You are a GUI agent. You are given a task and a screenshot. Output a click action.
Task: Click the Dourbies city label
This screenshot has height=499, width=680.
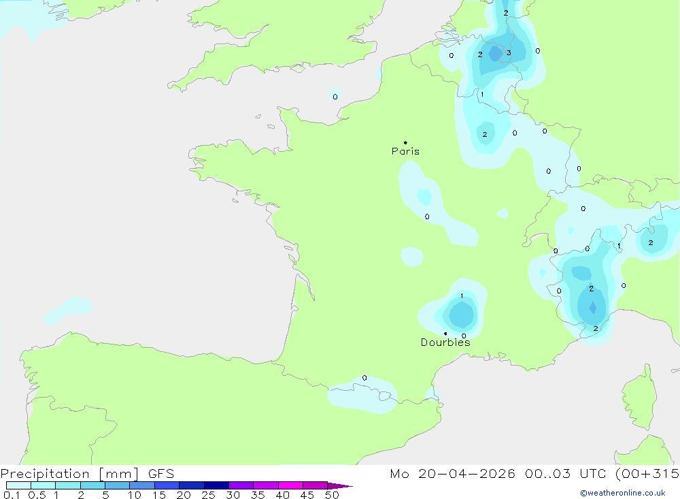pyautogui.click(x=445, y=342)
